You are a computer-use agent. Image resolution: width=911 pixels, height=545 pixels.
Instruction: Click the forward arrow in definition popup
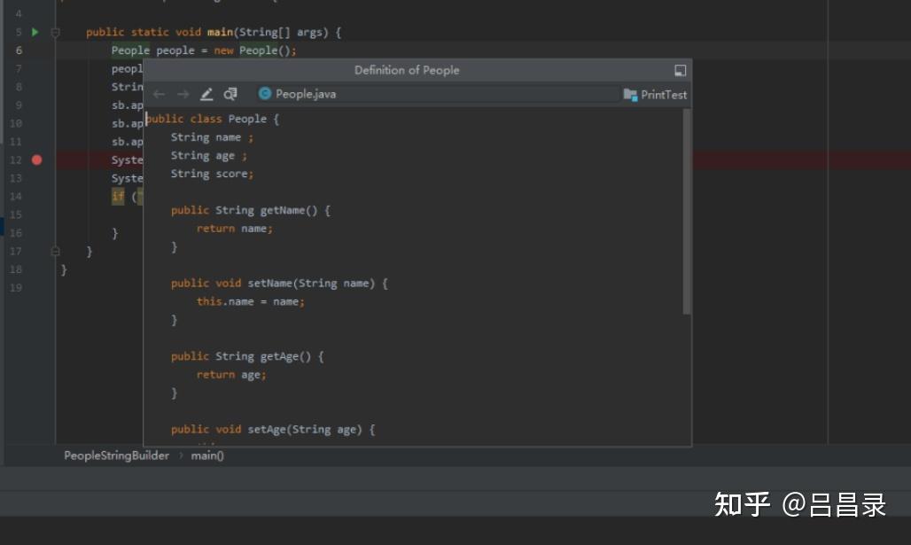(x=183, y=94)
